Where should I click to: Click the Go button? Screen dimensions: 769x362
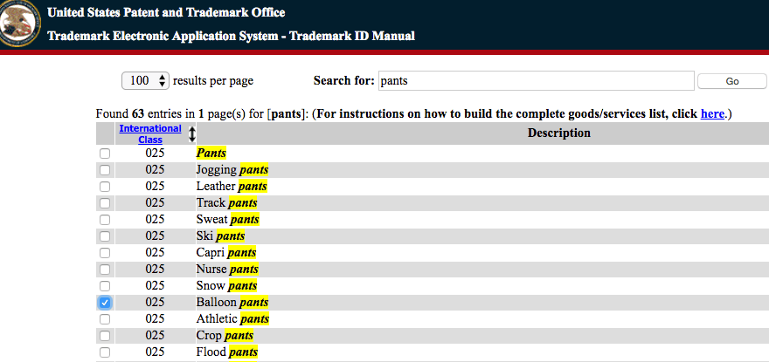coord(731,81)
